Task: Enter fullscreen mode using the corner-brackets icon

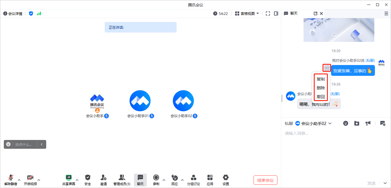Action: [268, 13]
